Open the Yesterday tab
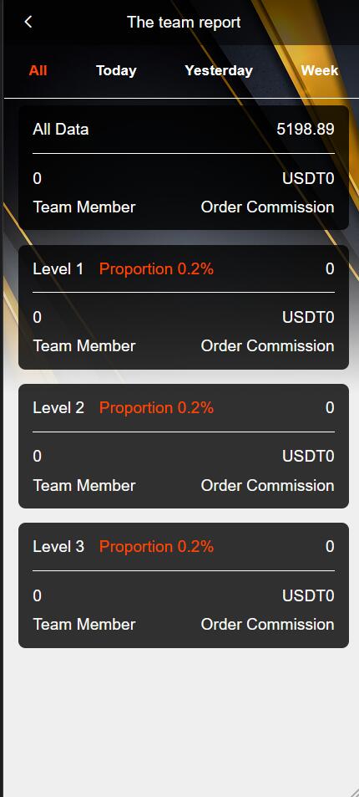Screen dimensions: 359x797 (219, 70)
